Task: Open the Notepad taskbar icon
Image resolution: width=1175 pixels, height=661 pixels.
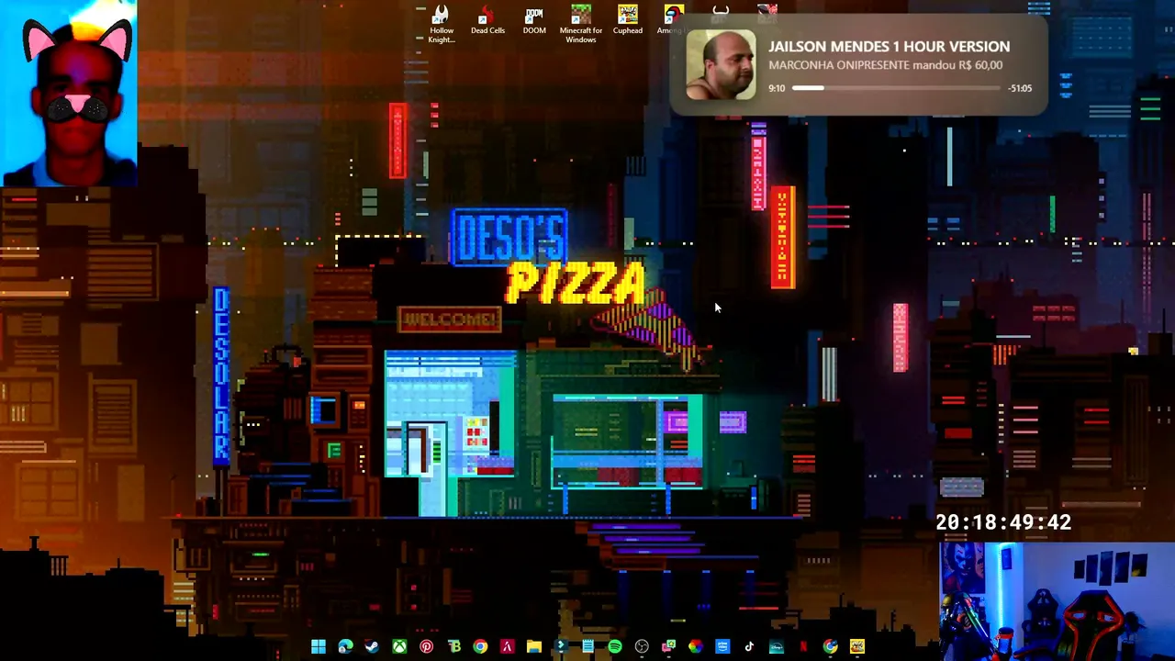Action: (x=587, y=647)
